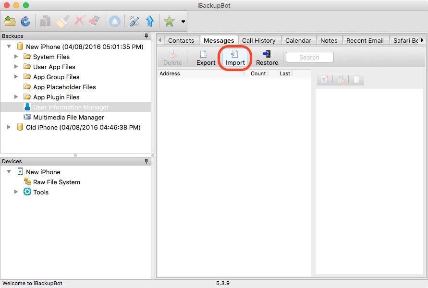The width and height of the screenshot is (428, 288).
Task: Click the restore-to-device toolbar icon
Action: pyautogui.click(x=94, y=21)
